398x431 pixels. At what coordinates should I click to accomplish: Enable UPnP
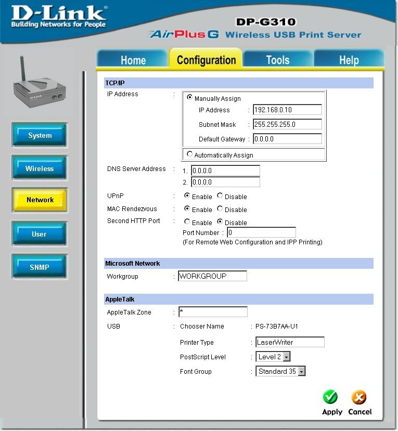pyautogui.click(x=187, y=195)
